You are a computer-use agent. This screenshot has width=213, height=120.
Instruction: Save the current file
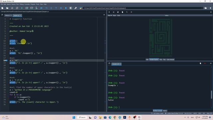(x=12, y=8)
